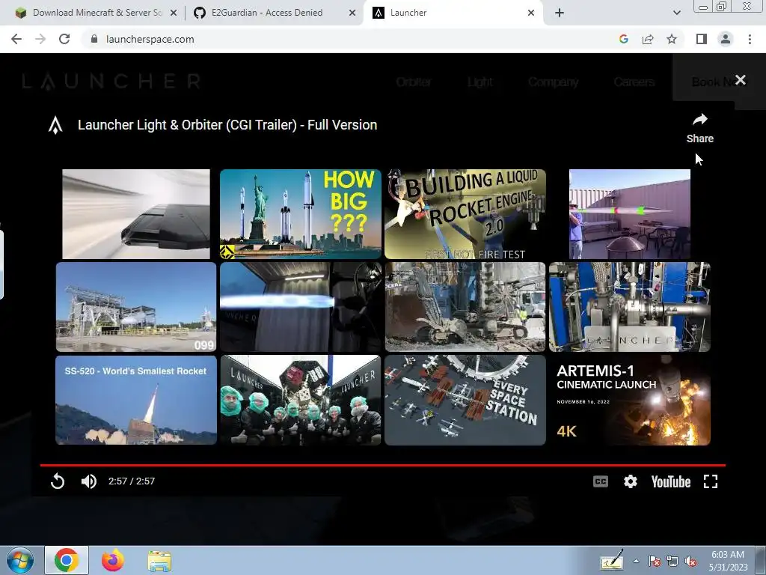Open Every Space Station video thumbnail
This screenshot has height=575, width=766.
click(465, 400)
